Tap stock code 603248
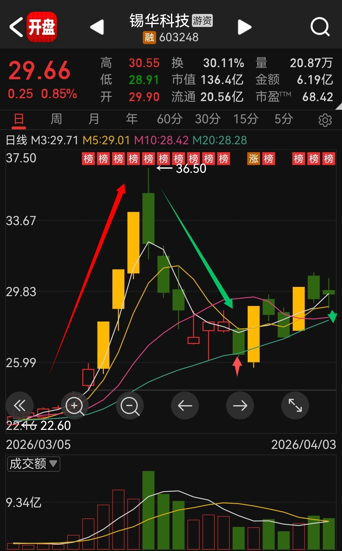The image size is (342, 551). 179,37
